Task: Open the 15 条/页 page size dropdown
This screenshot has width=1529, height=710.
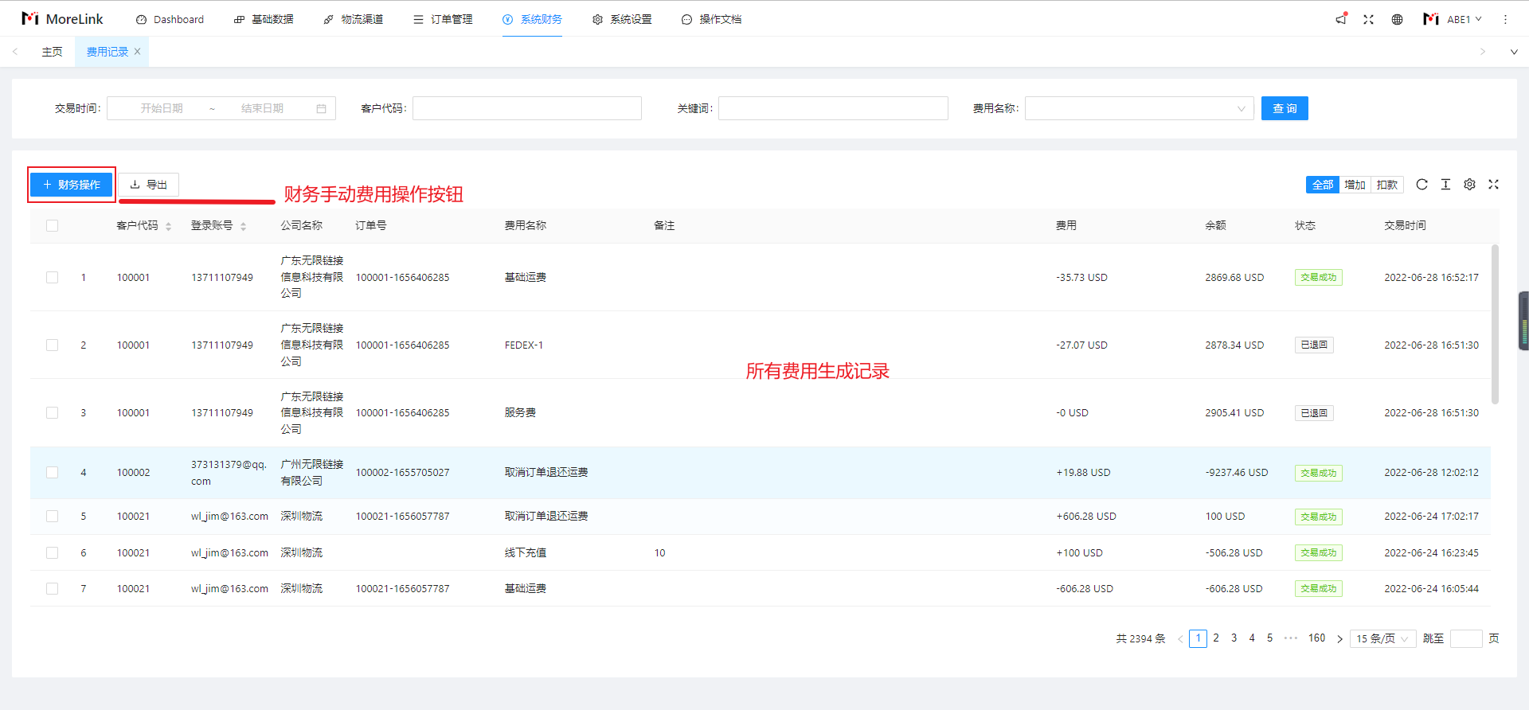Action: tap(1382, 638)
